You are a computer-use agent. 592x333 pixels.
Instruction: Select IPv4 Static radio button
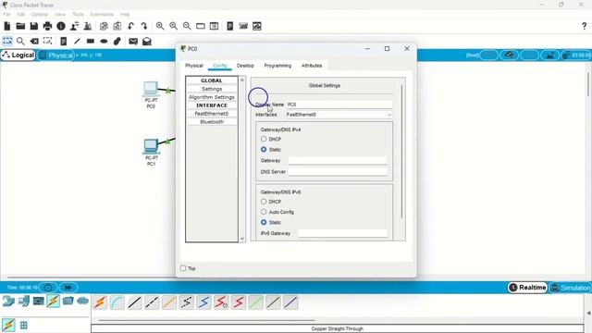(264, 150)
